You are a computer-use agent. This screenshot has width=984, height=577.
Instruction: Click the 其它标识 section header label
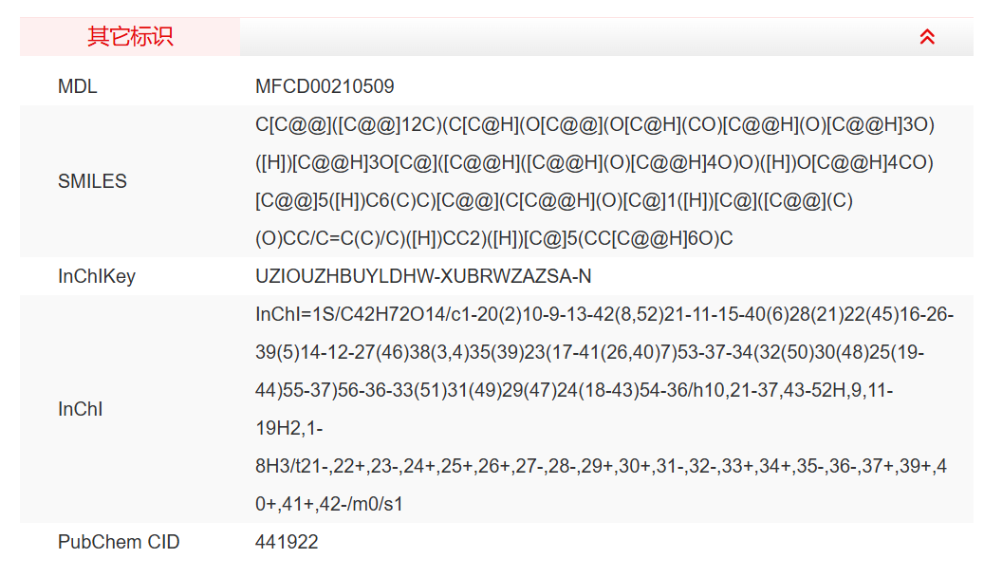[x=130, y=37]
